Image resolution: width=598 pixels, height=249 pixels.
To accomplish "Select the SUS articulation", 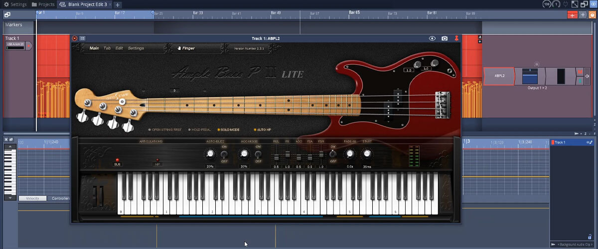I will (x=117, y=161).
